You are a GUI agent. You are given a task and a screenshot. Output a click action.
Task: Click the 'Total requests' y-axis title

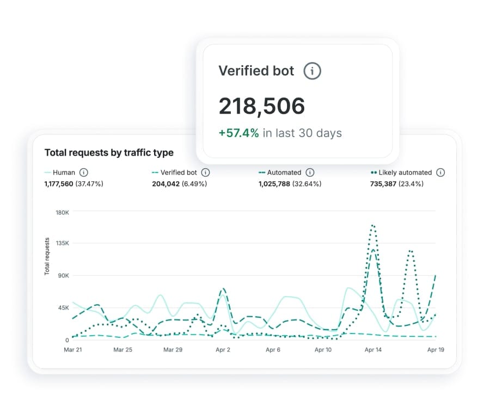point(47,256)
